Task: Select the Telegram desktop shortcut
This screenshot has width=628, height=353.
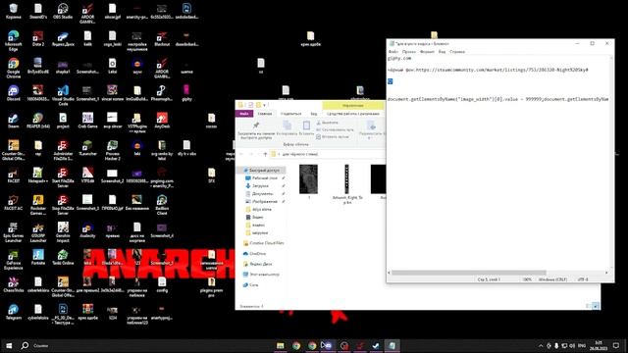Action: [13, 312]
